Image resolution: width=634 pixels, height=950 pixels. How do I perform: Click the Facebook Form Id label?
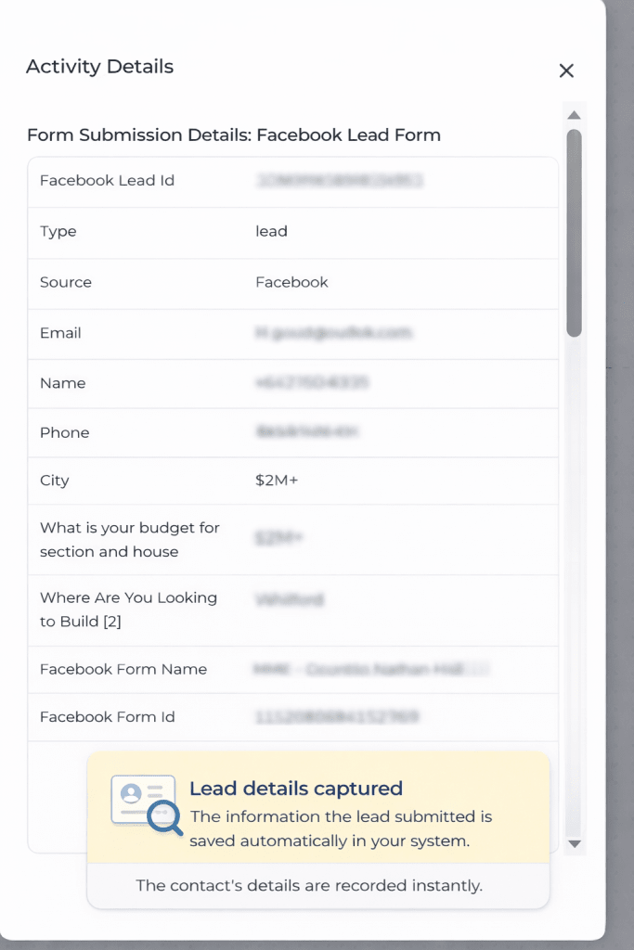click(x=107, y=716)
